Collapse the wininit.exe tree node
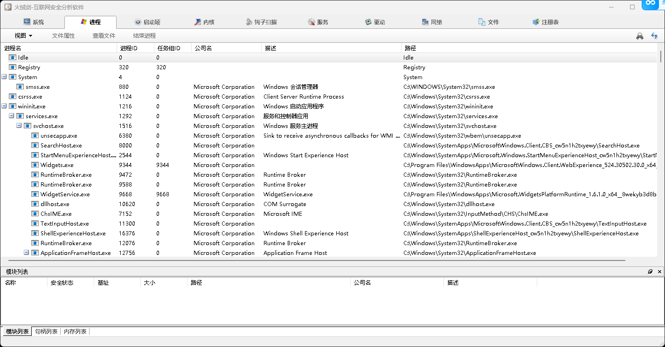 point(4,106)
